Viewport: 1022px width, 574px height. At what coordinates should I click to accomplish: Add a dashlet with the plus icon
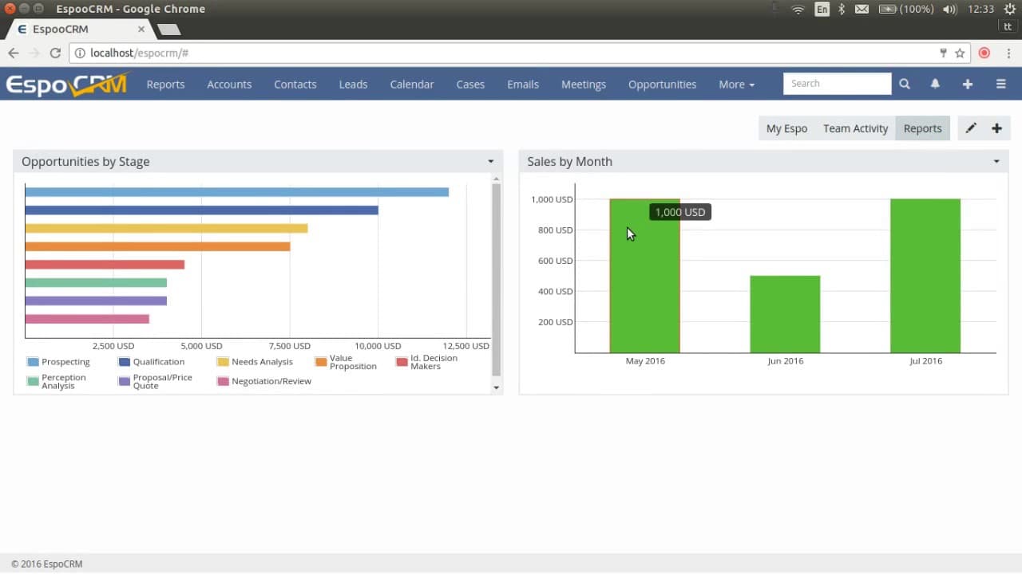point(996,128)
